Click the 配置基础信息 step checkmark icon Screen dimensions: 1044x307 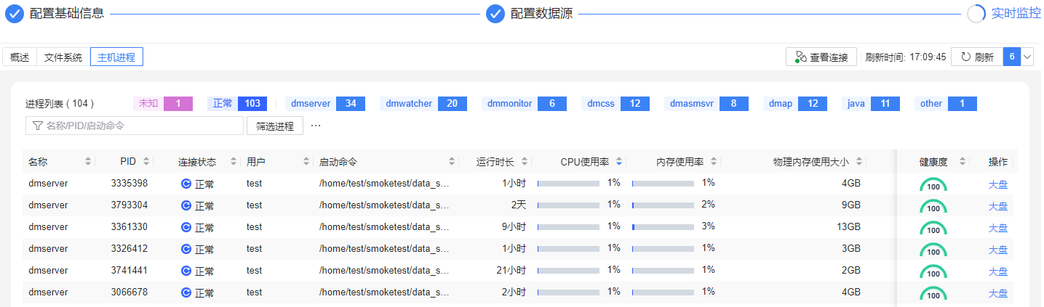tap(15, 13)
